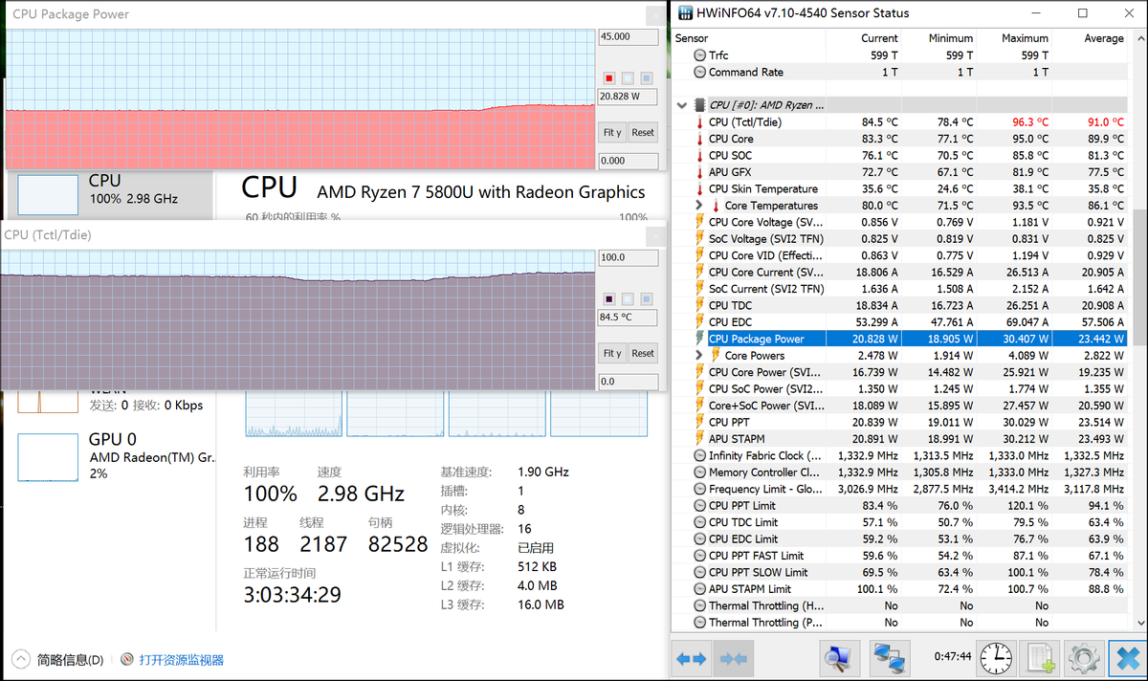Select the CPU entry in Task Manager sidebar
Screen dimensions: 1148x681
(x=111, y=195)
